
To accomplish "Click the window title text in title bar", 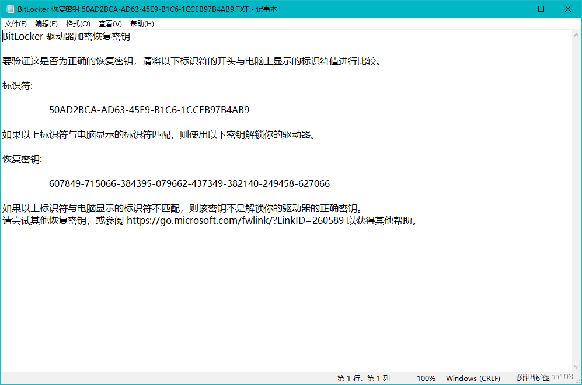I will [147, 9].
